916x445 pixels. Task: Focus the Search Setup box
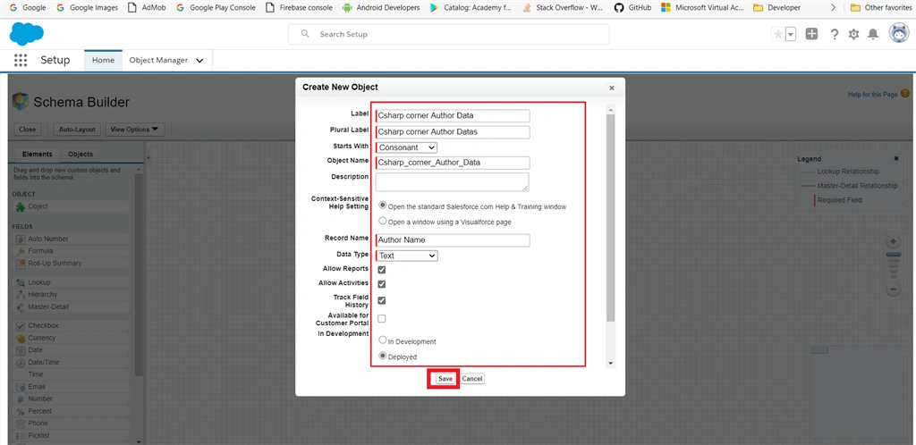(449, 35)
